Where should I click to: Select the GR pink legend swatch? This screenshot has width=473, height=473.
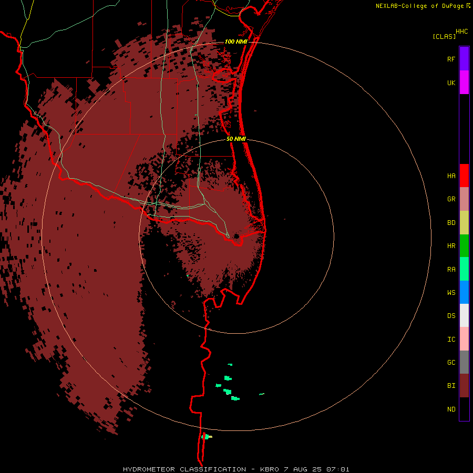(x=464, y=199)
